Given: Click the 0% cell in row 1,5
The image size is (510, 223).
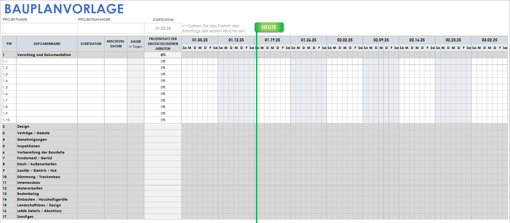Looking at the screenshot, I should pos(163,87).
